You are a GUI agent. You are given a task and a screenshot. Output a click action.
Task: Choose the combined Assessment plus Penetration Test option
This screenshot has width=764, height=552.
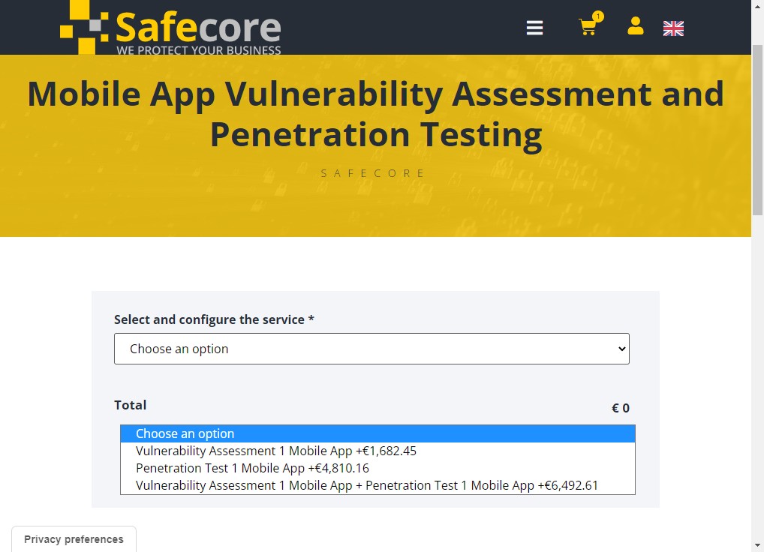click(x=377, y=485)
